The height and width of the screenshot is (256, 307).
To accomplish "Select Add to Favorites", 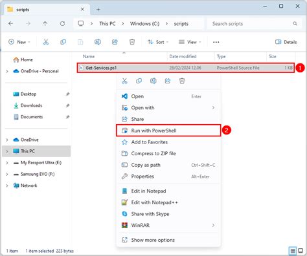I will 168,142.
